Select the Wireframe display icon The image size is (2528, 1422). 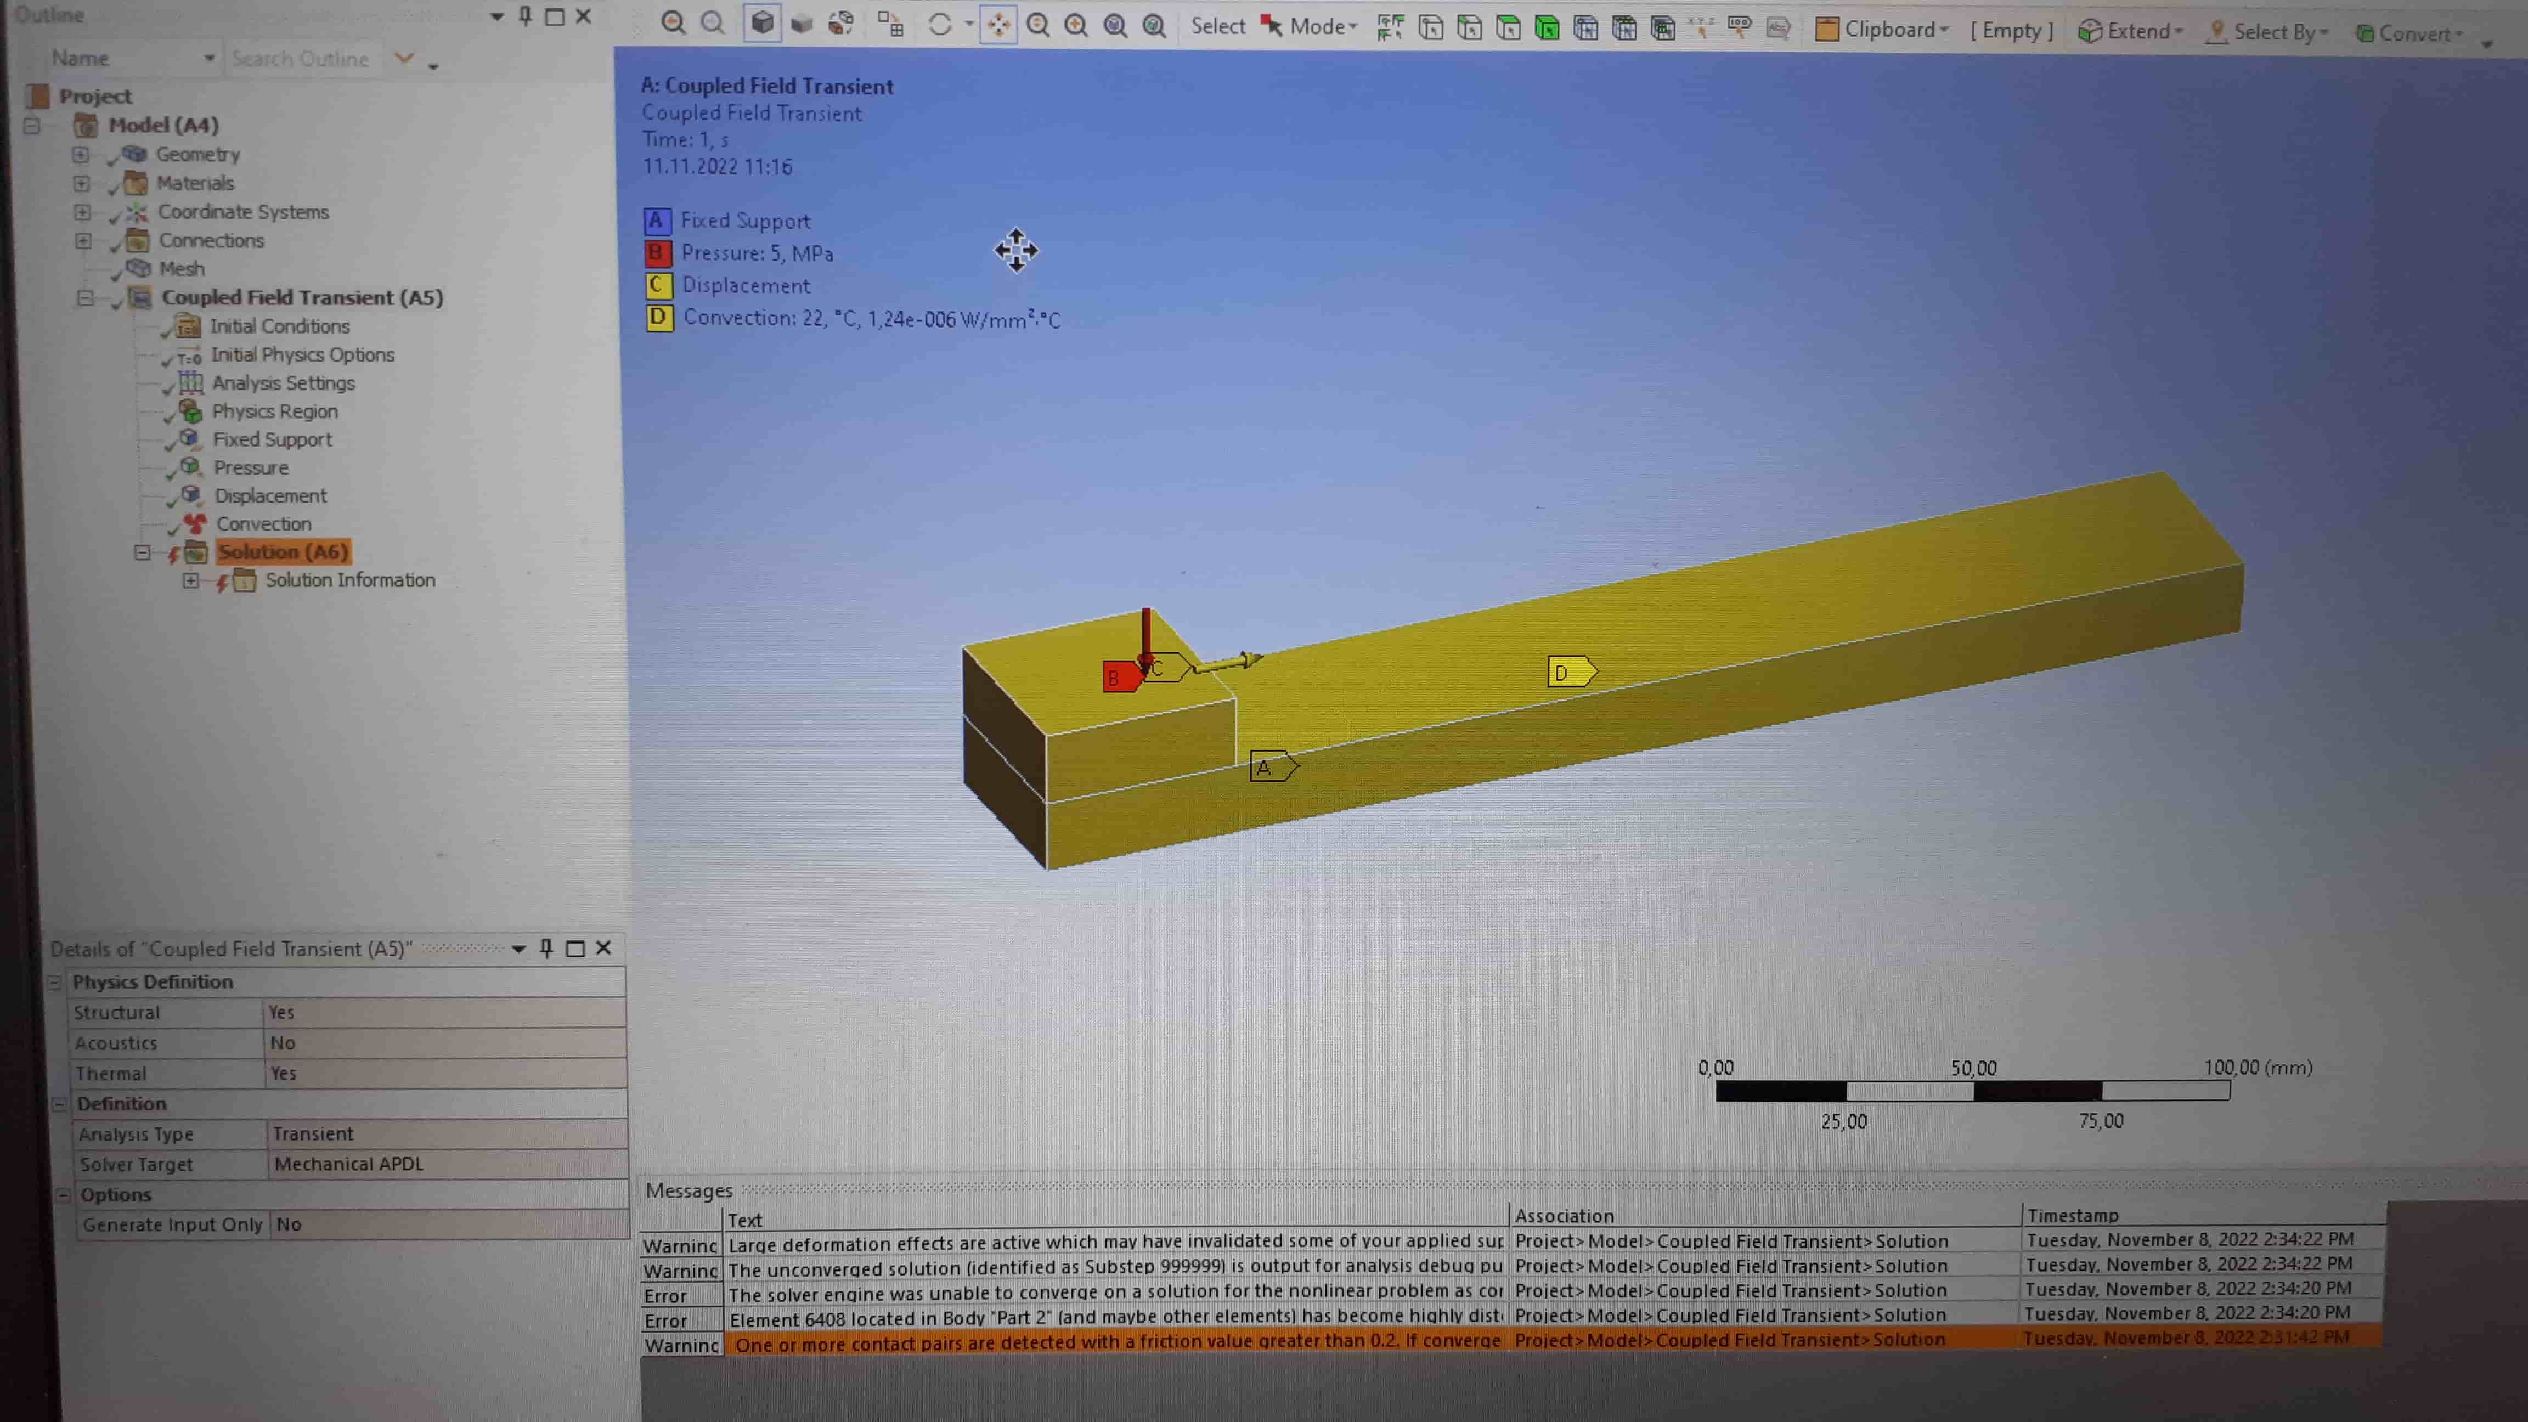tap(841, 24)
